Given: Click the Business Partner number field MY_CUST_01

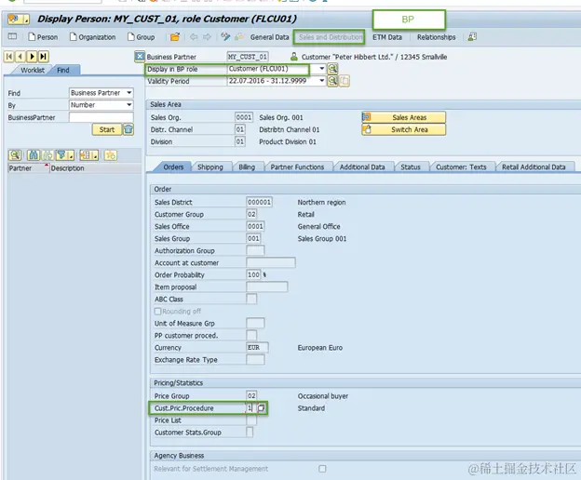Looking at the screenshot, I should (x=248, y=57).
